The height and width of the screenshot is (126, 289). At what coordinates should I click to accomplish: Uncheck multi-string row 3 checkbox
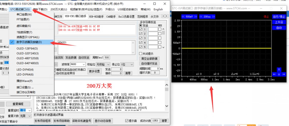coord(141,38)
